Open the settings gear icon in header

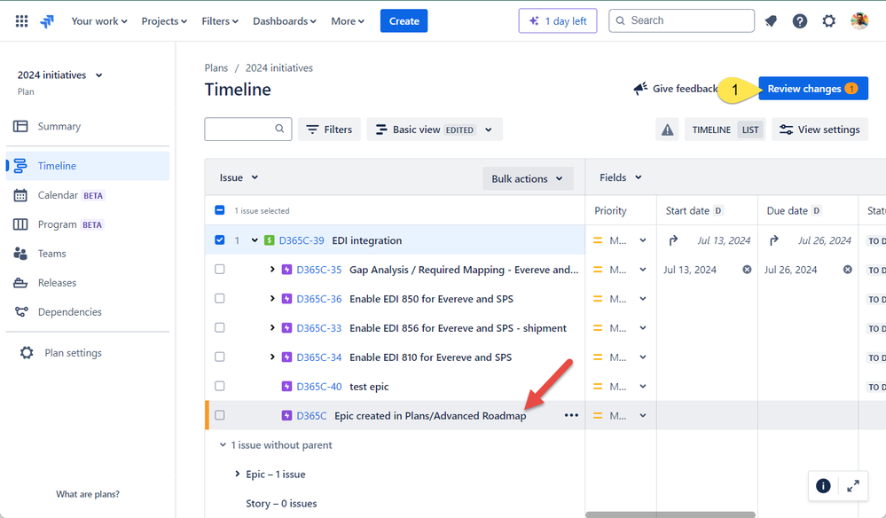pos(828,21)
